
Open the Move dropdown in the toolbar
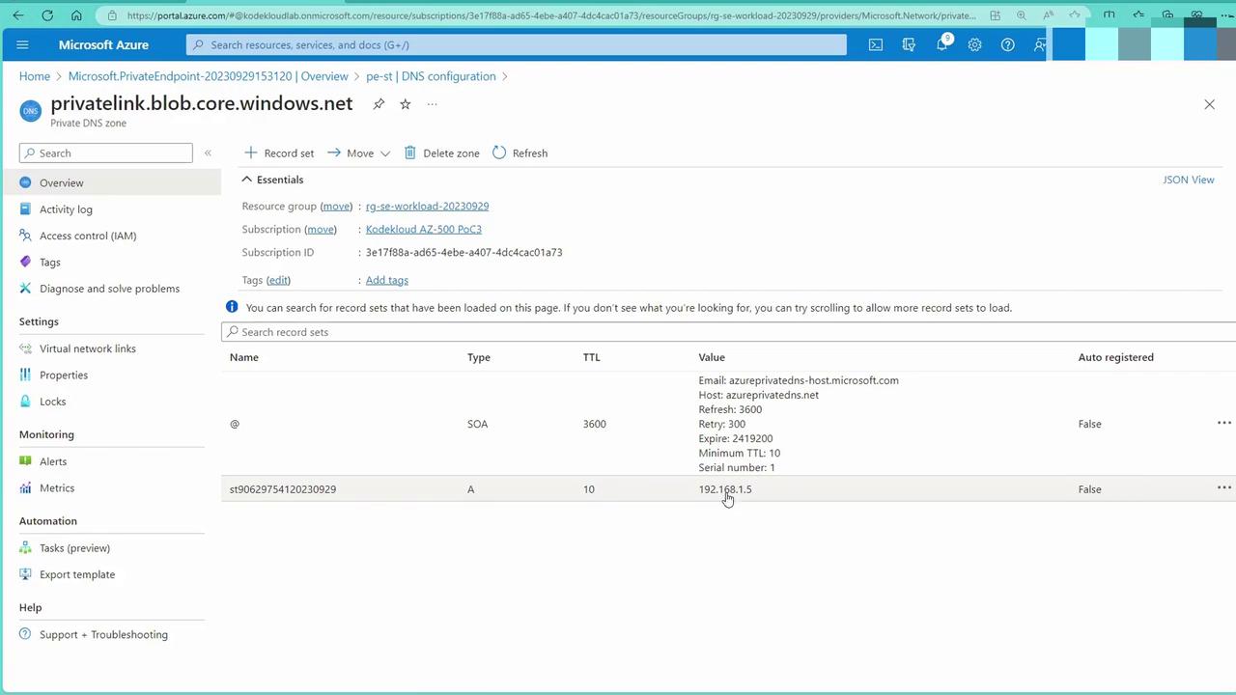click(x=359, y=153)
